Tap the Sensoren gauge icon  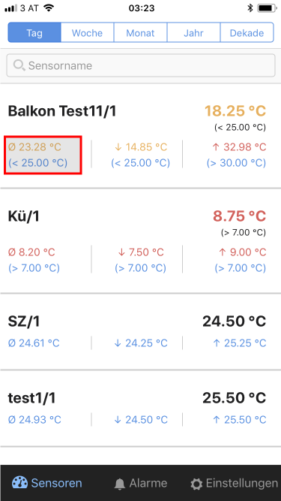[x=19, y=483]
